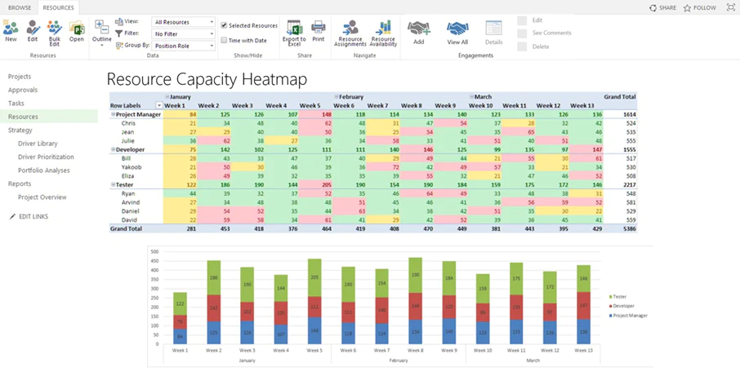The height and width of the screenshot is (376, 740).
Task: Open the Row Labels filter dropdown
Action: click(159, 105)
